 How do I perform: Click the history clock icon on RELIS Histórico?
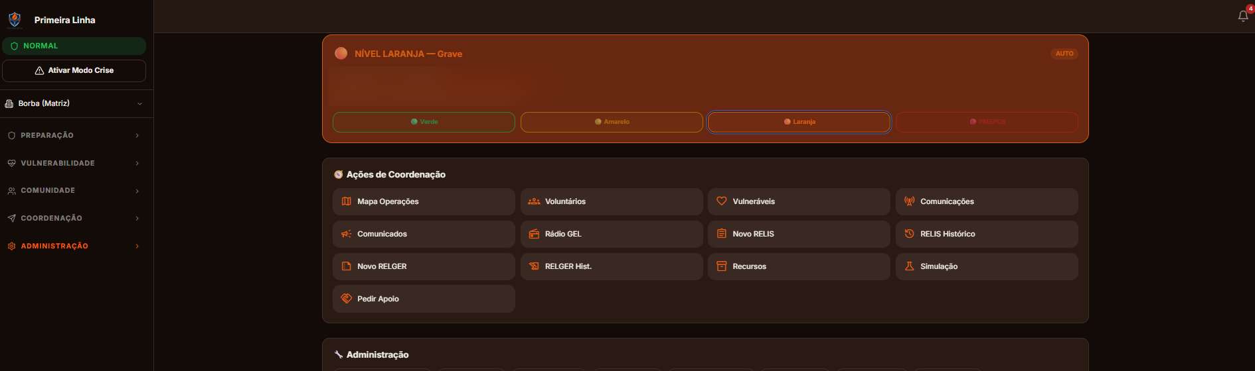click(x=910, y=234)
